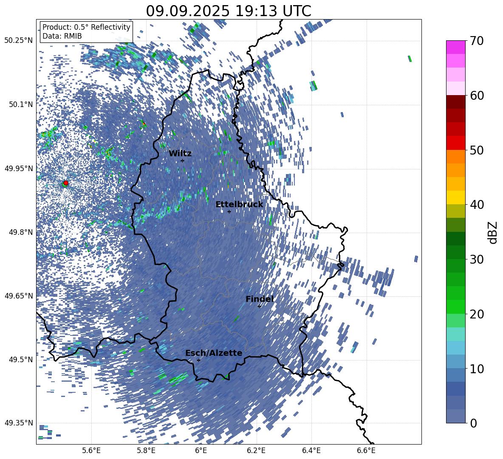Click the colorbar value 50
Screen dimensions: 503x459
[x=477, y=150]
